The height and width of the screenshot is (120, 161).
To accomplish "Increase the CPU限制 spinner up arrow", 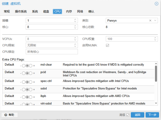I will point(75,44).
